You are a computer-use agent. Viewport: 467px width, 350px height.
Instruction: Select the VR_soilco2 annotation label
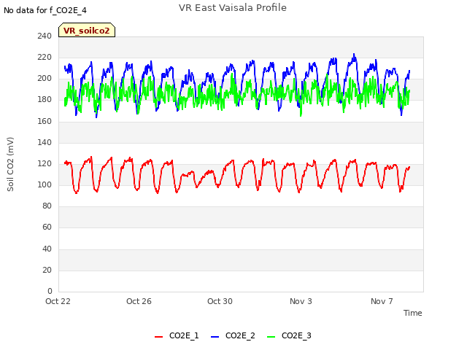pos(87,31)
